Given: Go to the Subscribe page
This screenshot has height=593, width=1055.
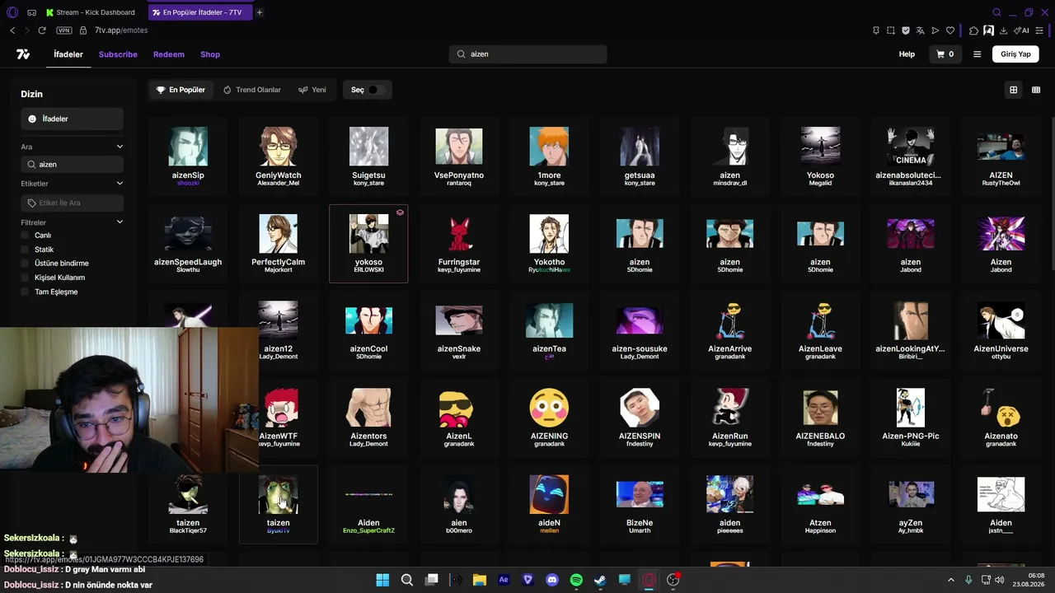Looking at the screenshot, I should (118, 54).
